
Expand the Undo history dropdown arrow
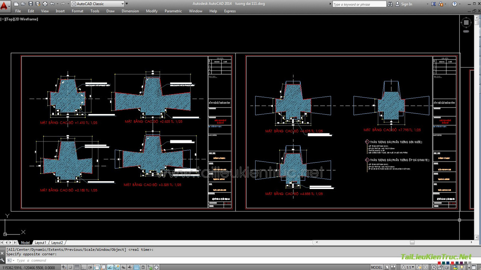click(57, 4)
